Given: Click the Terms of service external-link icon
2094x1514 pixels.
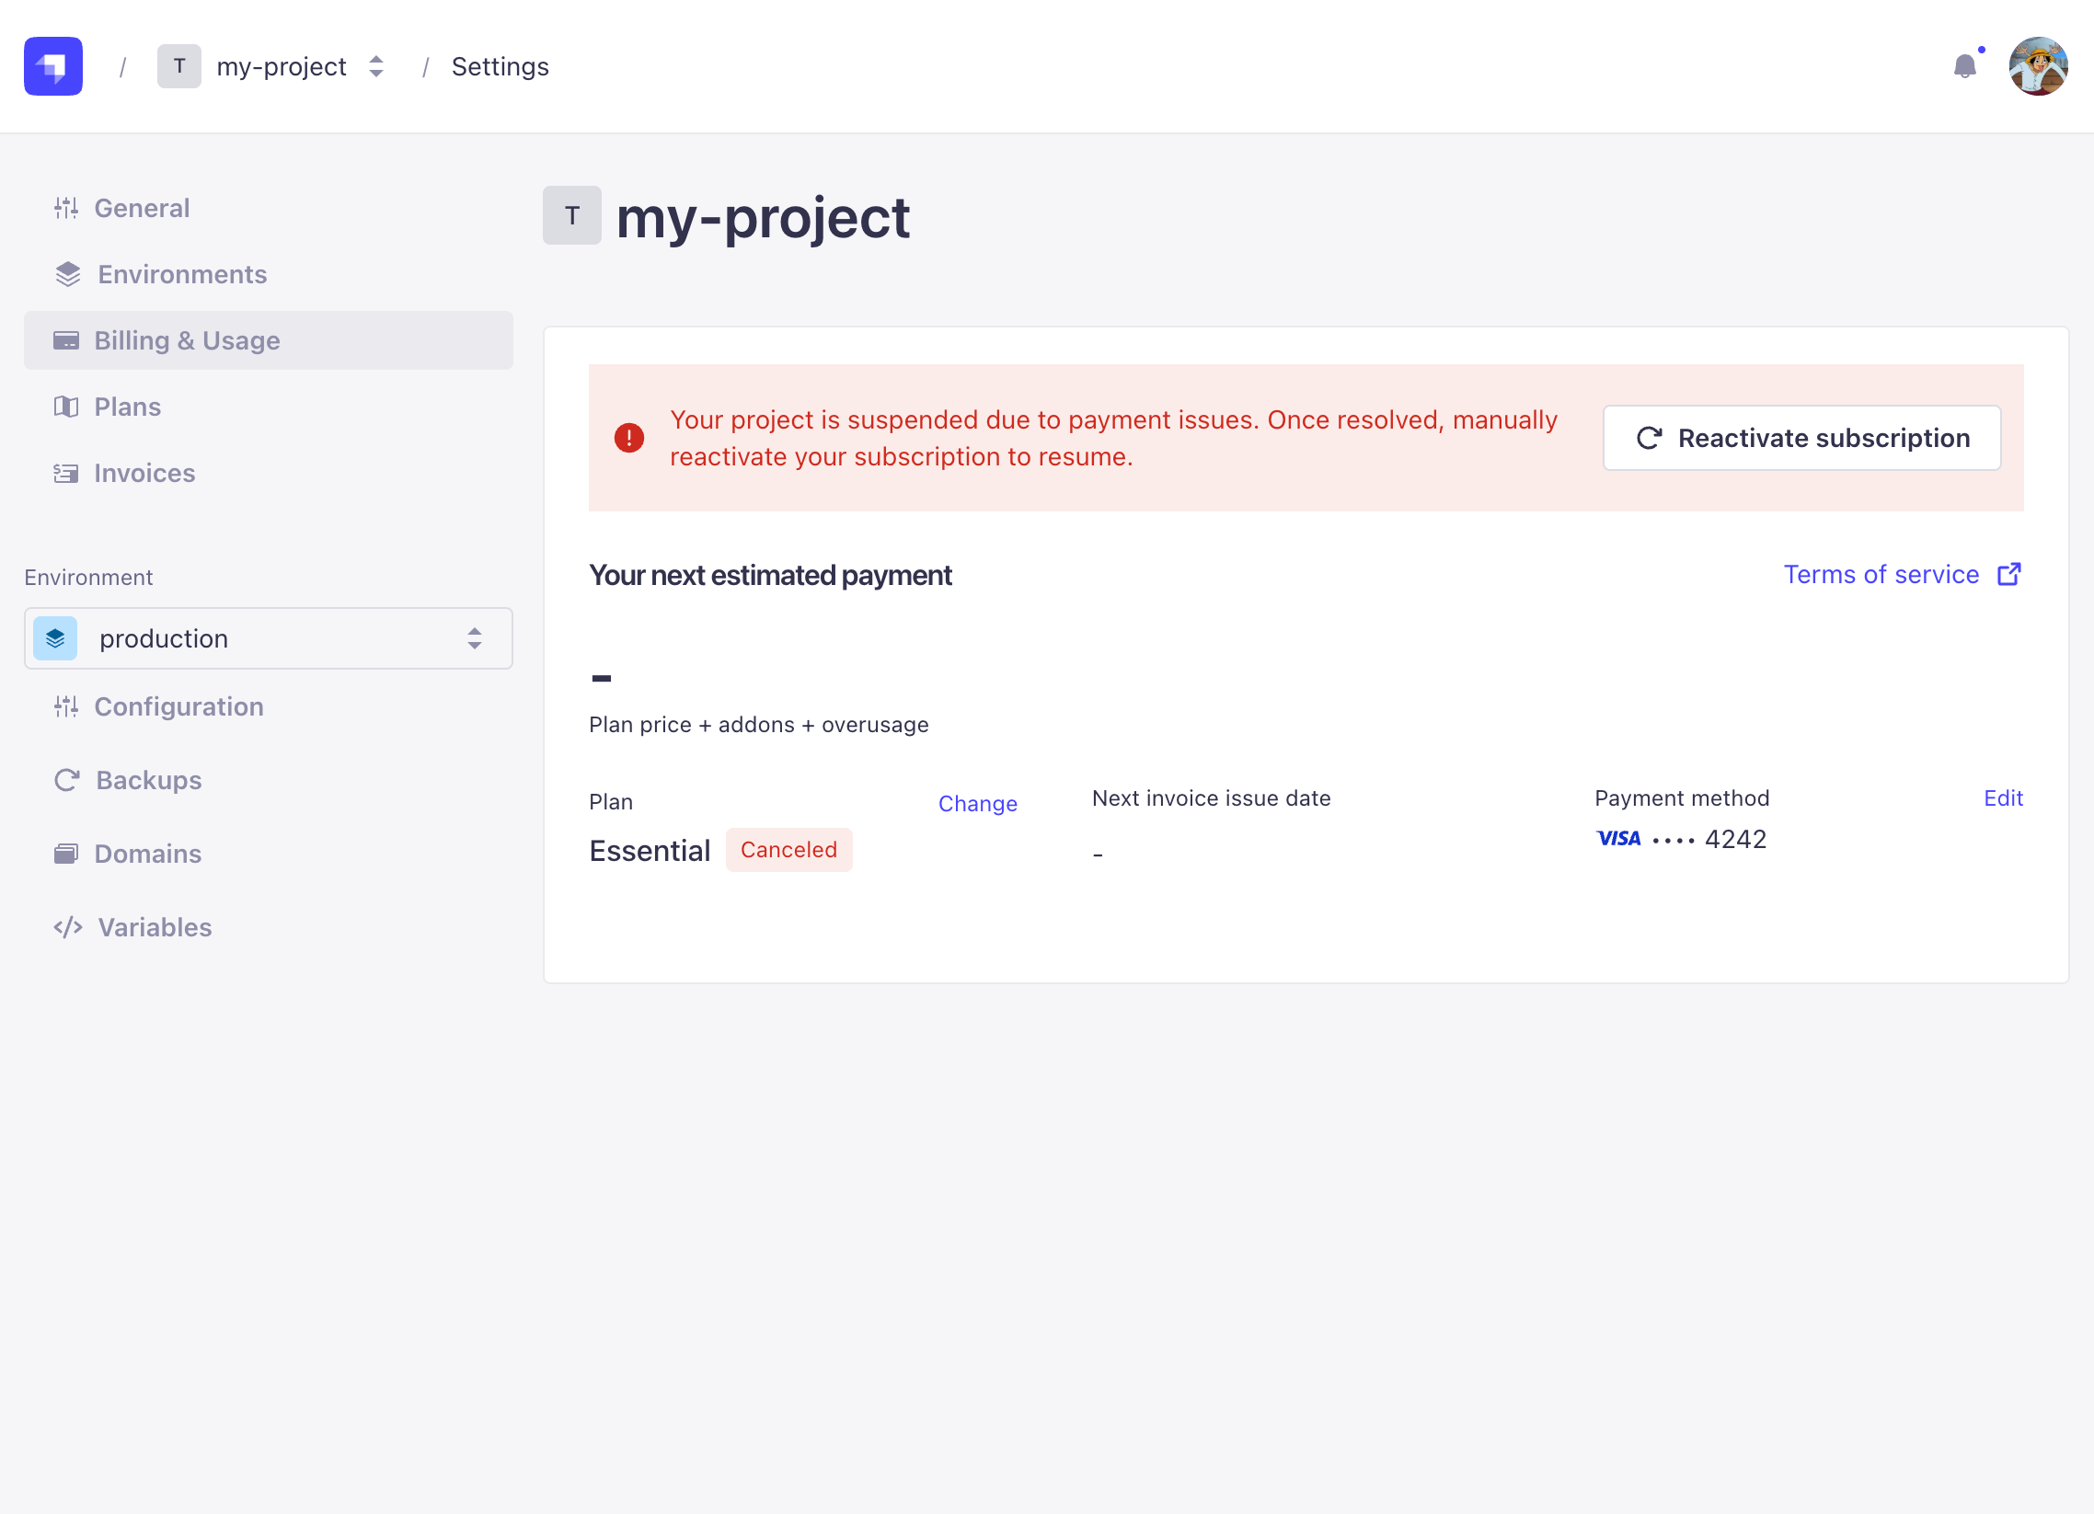Looking at the screenshot, I should (x=2009, y=574).
